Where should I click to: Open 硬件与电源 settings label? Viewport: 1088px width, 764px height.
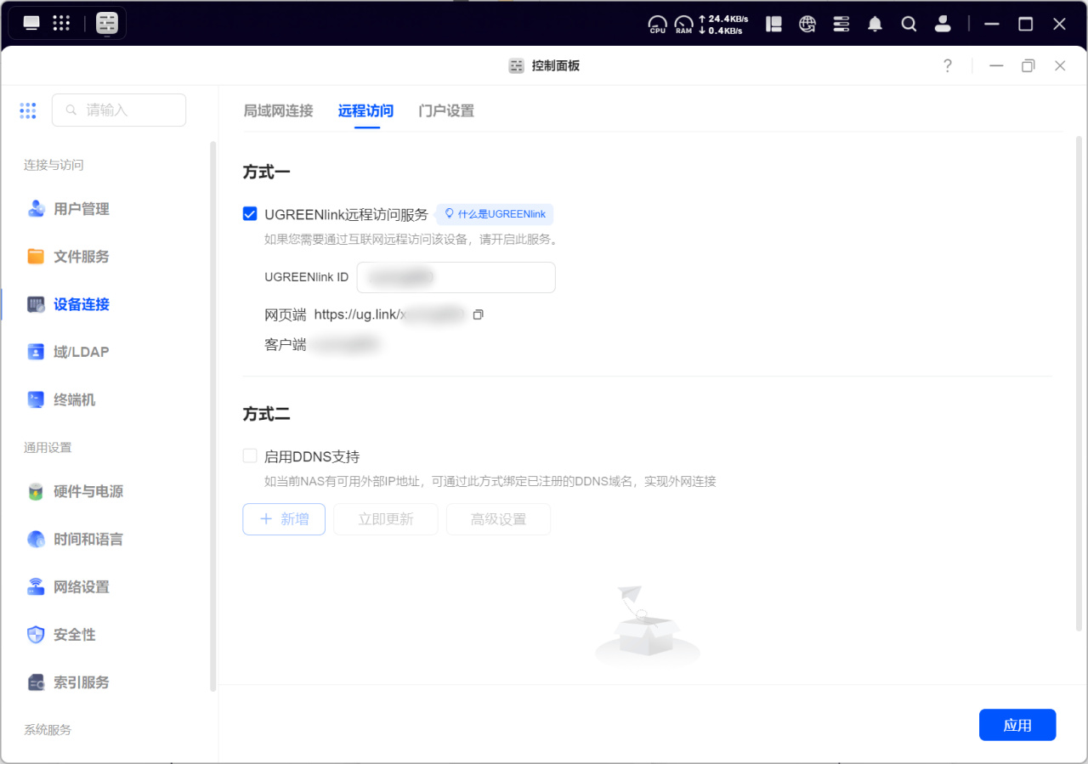(x=88, y=491)
